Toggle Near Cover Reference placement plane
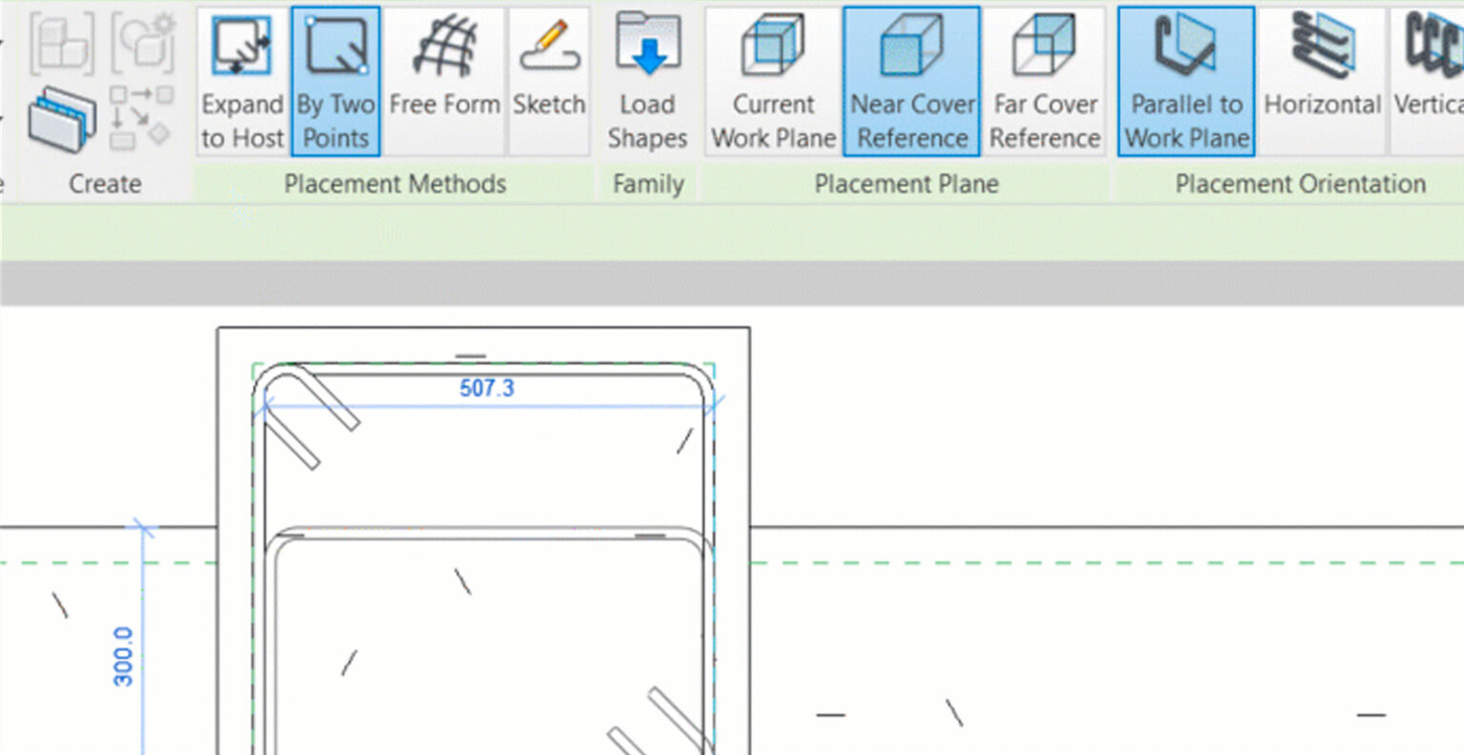The width and height of the screenshot is (1464, 755). click(x=911, y=81)
